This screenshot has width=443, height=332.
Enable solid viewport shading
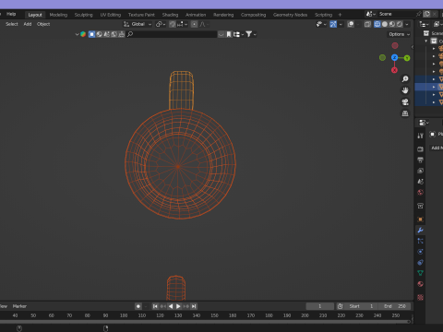coord(385,24)
